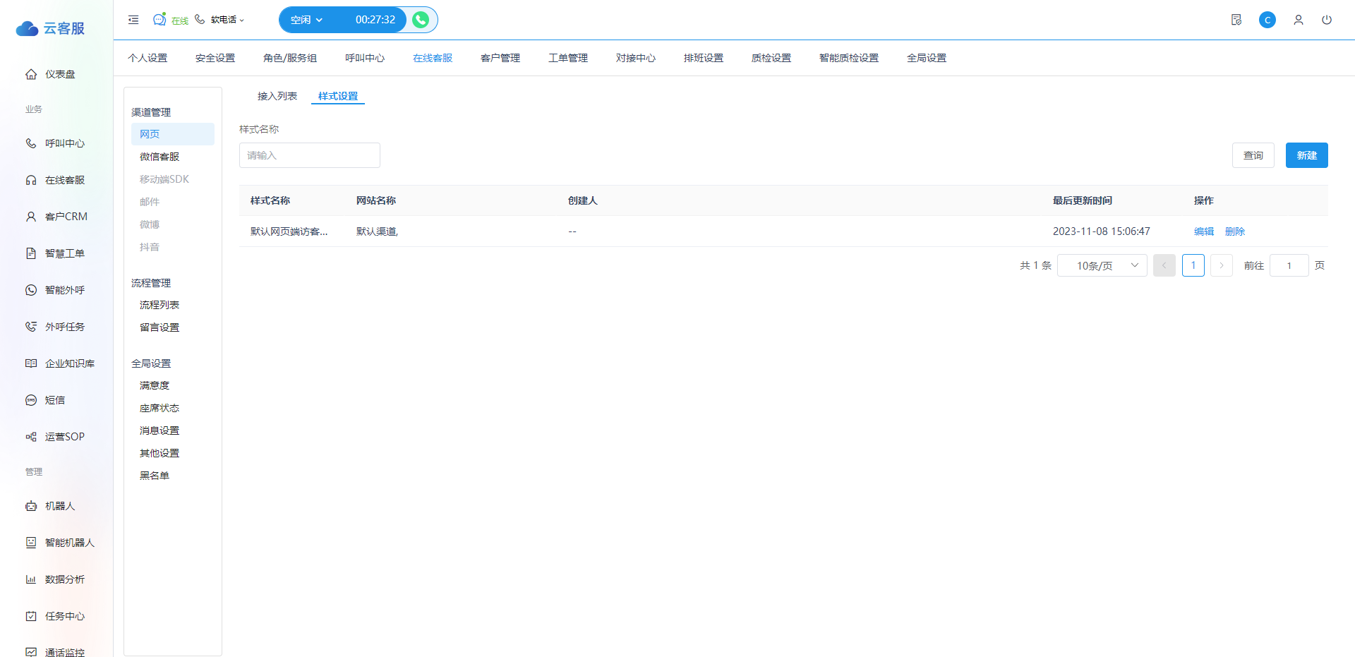The image size is (1355, 657).
Task: Open 智能质检设置 top menu
Action: coord(849,58)
